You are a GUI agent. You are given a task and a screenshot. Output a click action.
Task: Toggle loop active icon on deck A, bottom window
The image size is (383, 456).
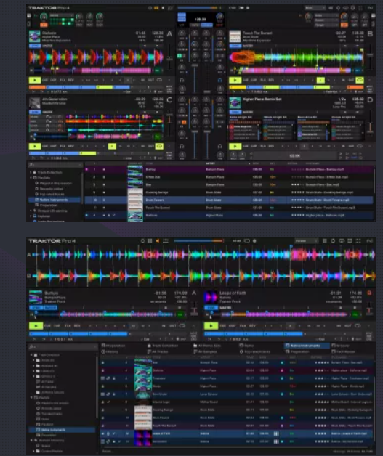pyautogui.click(x=182, y=326)
